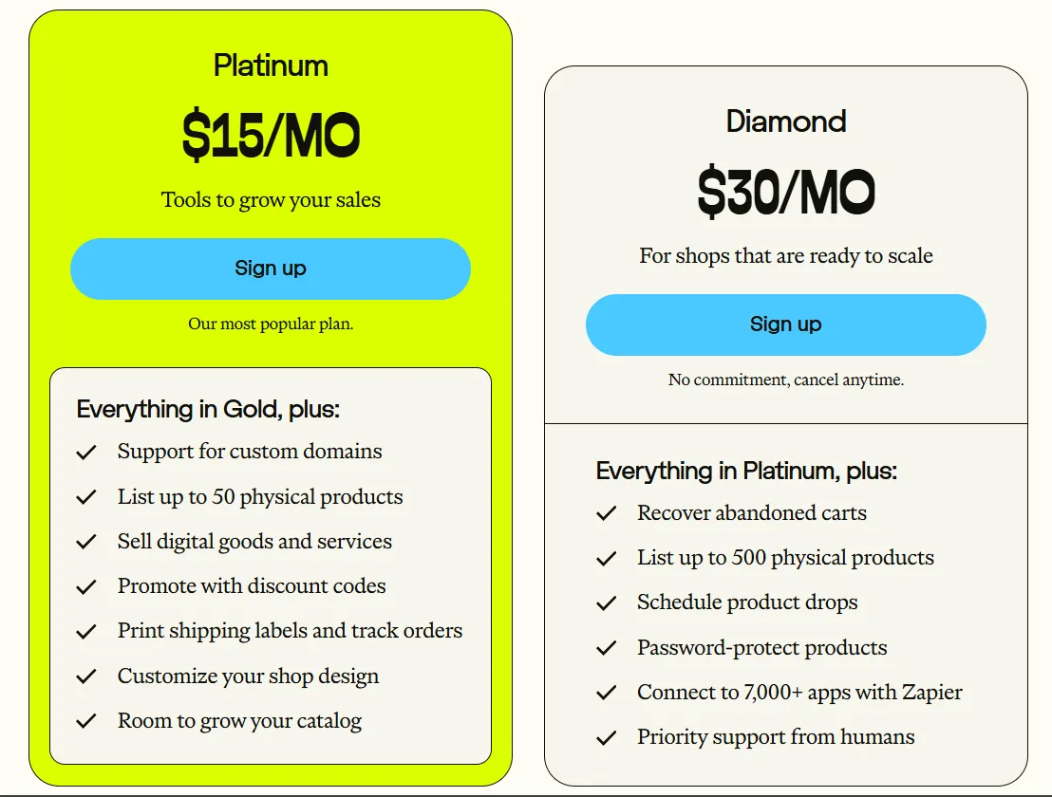The width and height of the screenshot is (1052, 797).
Task: Click checkmark next to Recover abandoned carts
Action: pos(606,514)
